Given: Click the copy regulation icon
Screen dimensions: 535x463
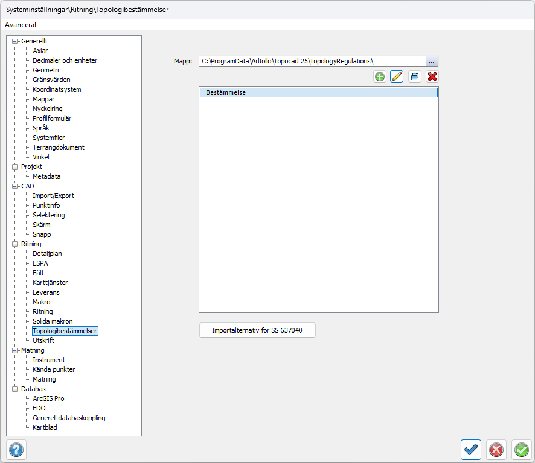Looking at the screenshot, I should pyautogui.click(x=414, y=77).
